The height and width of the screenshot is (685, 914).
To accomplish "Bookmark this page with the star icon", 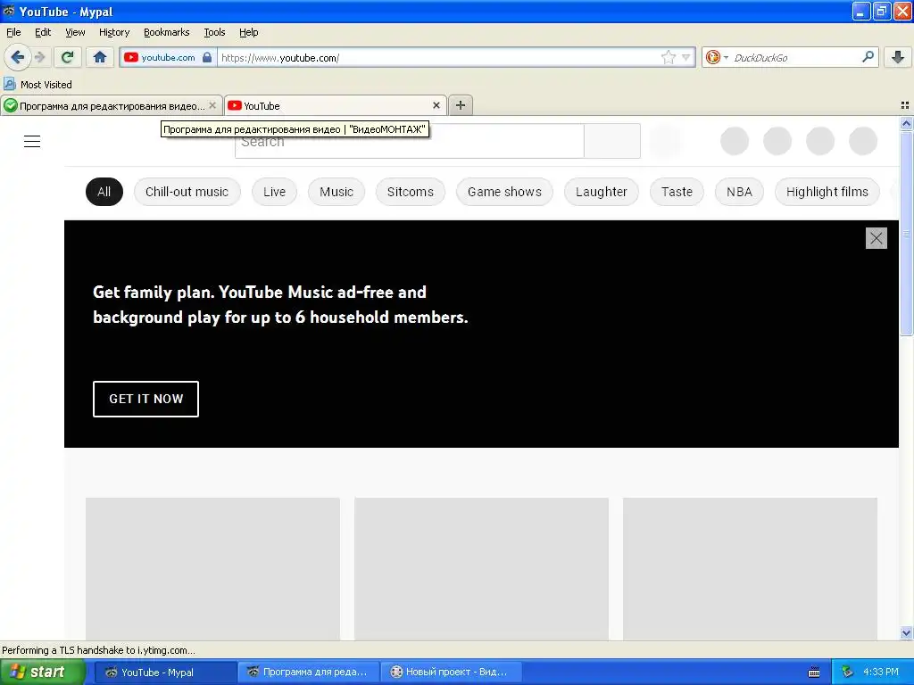I will pos(668,57).
